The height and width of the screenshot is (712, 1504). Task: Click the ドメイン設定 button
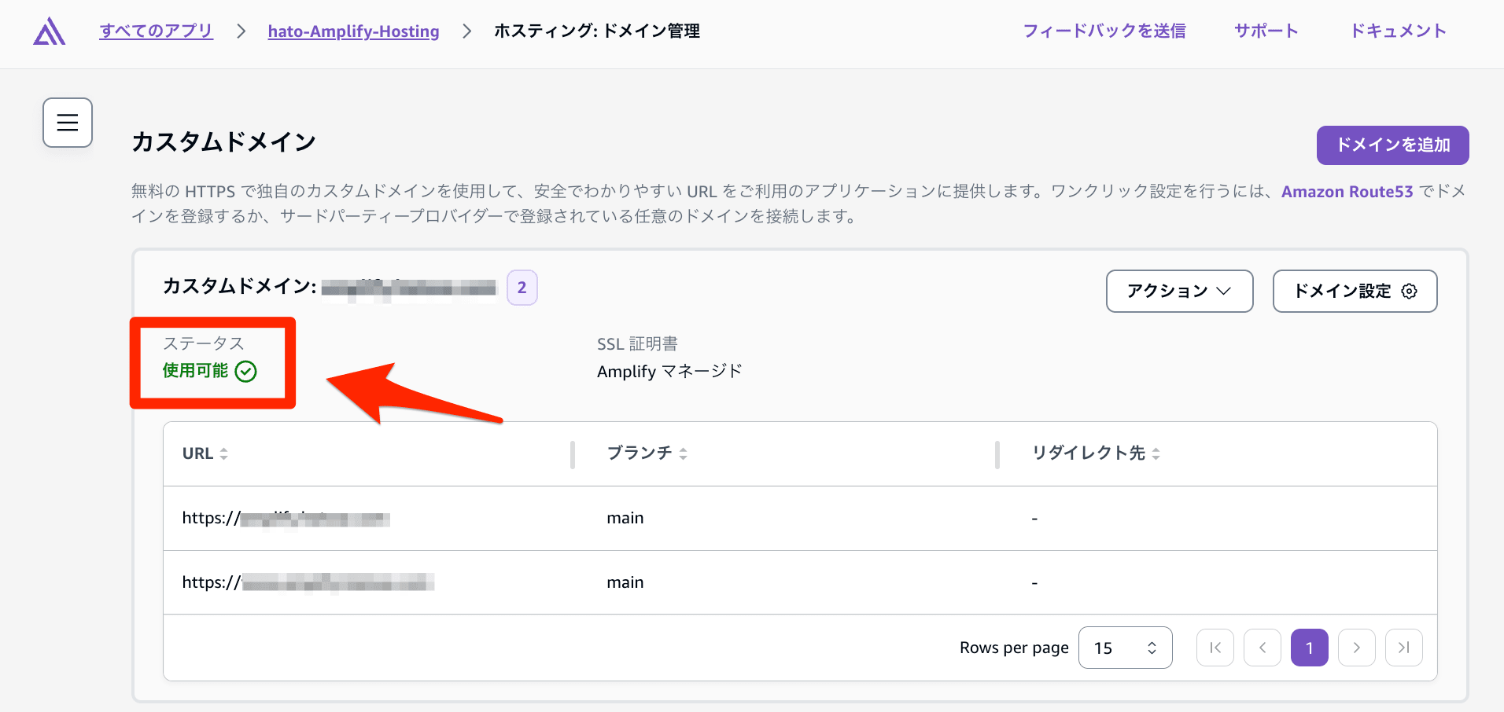point(1355,291)
